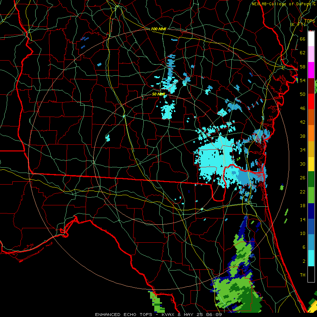Viewport: 317px width, 317px height.
Task: Click the '26' legend value
Action: pyautogui.click(x=303, y=178)
